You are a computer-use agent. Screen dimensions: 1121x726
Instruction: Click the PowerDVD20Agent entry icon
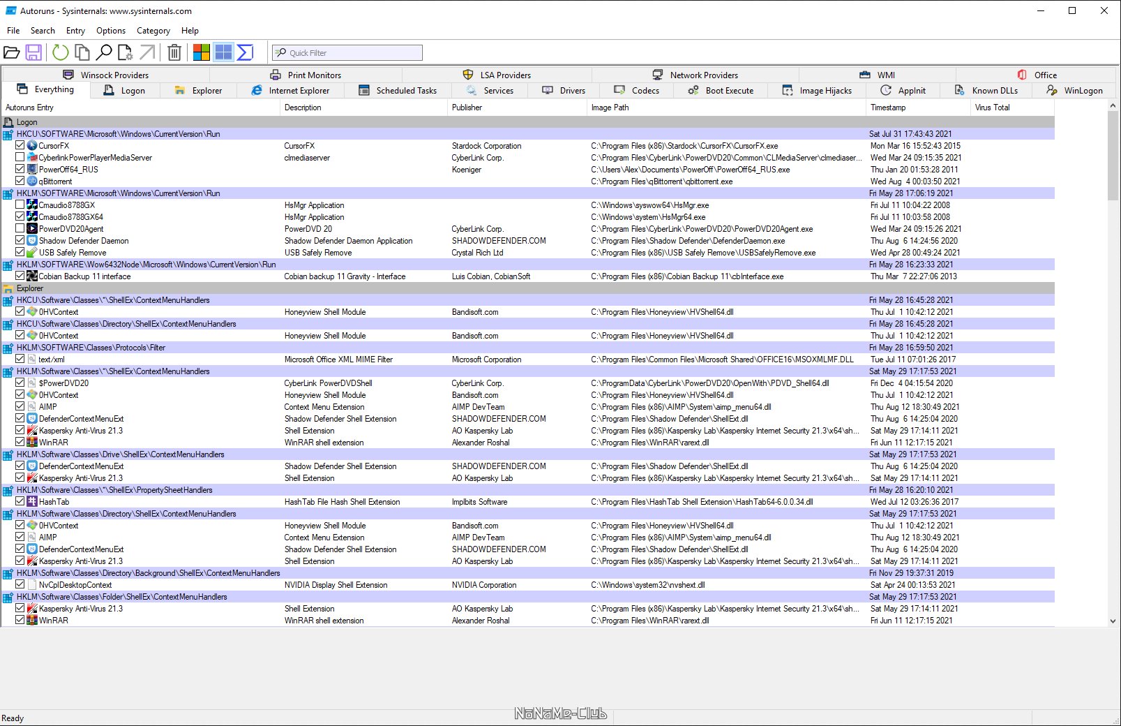[32, 229]
